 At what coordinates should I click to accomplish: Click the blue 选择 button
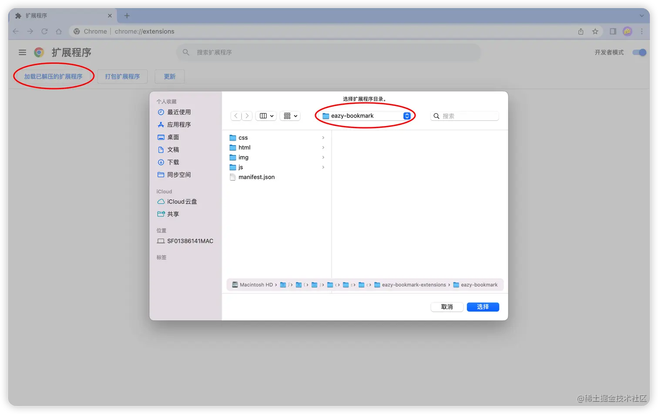[483, 307]
